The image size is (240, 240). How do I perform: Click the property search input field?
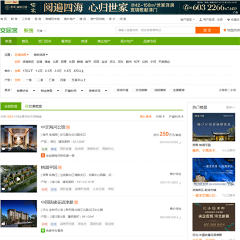pos(155,30)
